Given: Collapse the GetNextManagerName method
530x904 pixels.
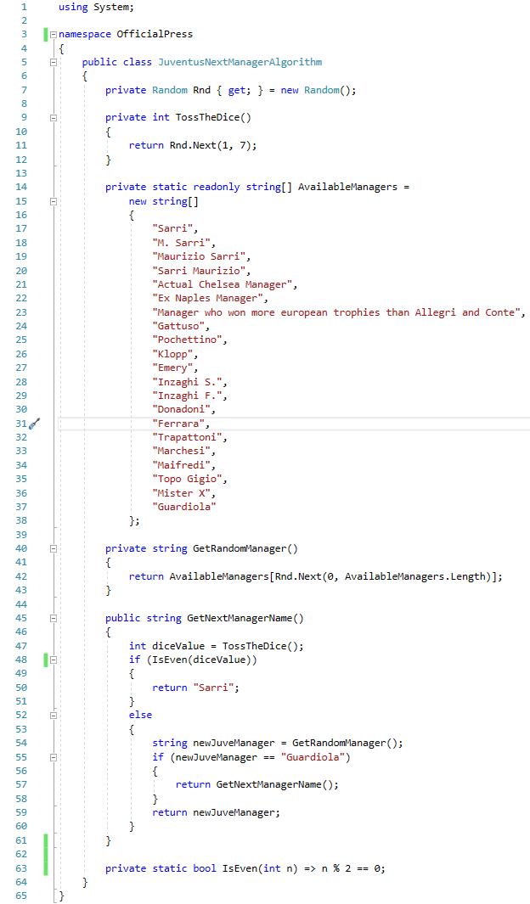Looking at the screenshot, I should click(x=53, y=618).
